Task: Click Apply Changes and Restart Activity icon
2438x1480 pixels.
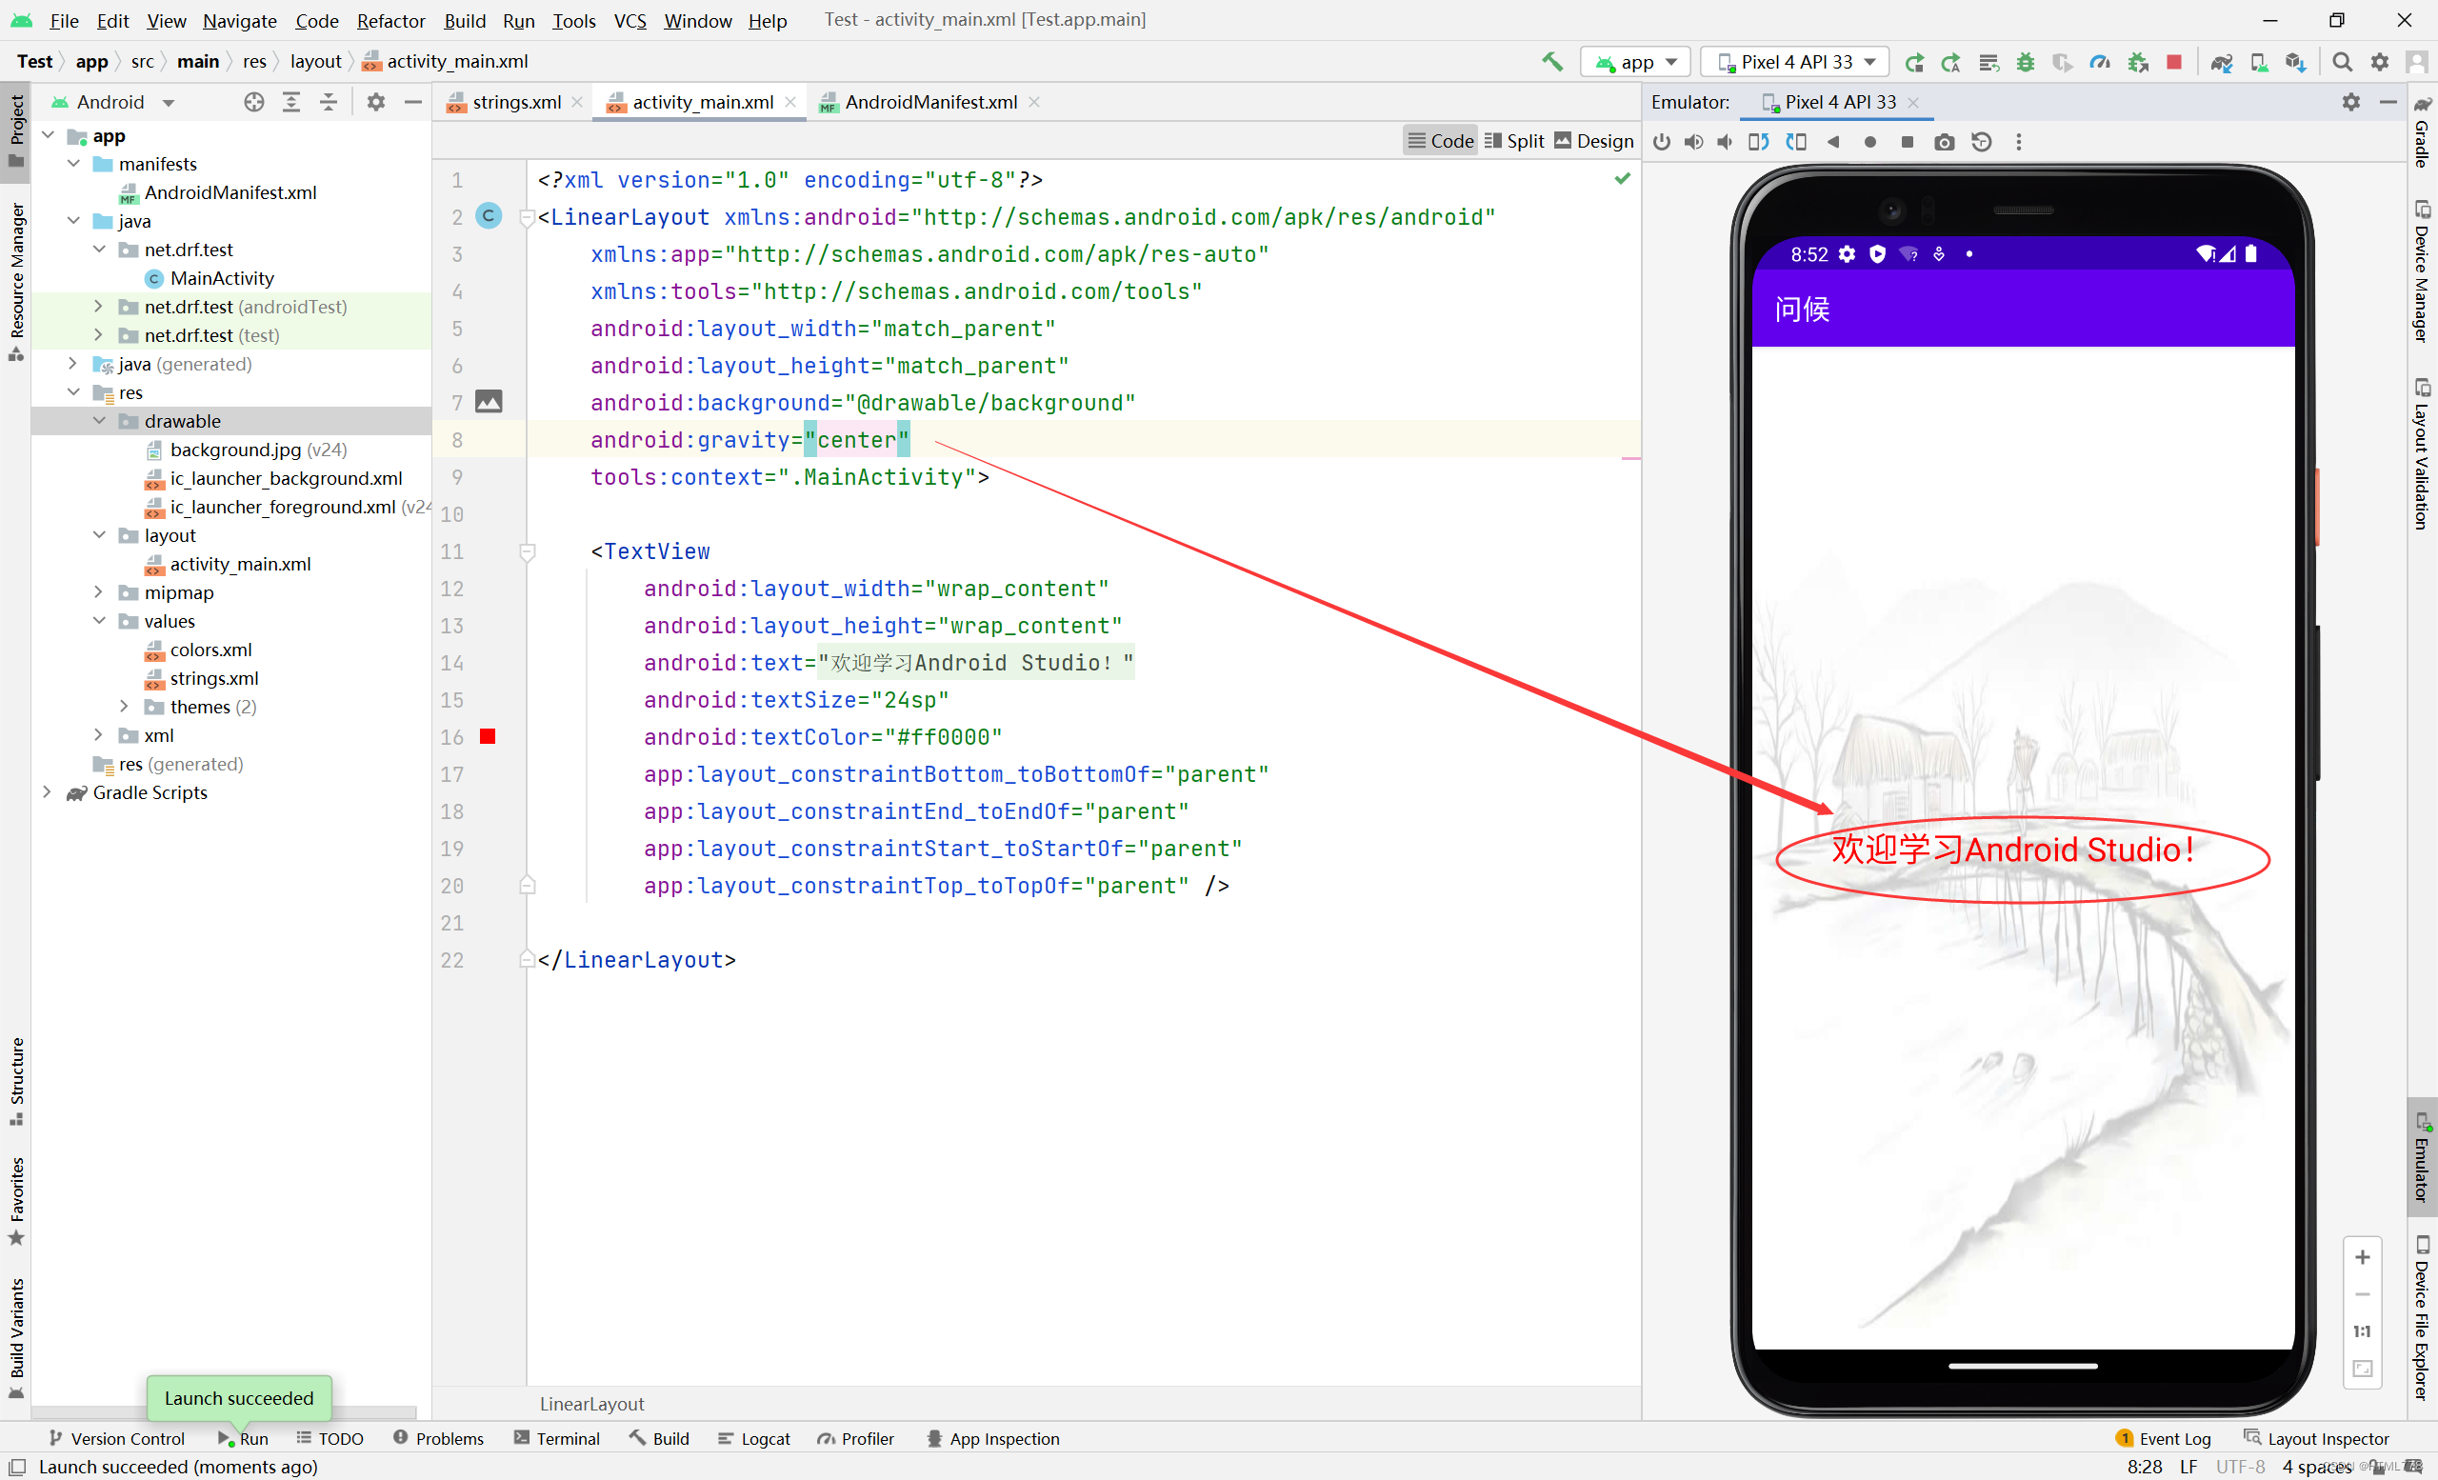Action: click(1950, 61)
